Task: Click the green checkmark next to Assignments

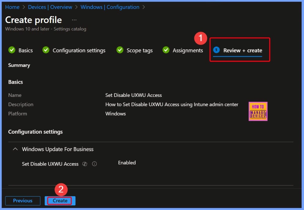Action: pos(166,50)
